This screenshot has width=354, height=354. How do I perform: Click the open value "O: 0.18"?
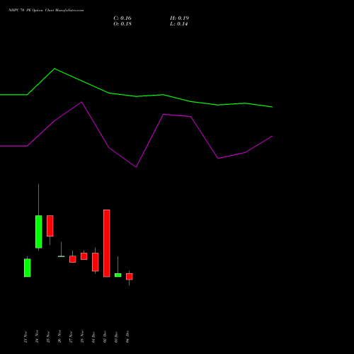point(122,24)
